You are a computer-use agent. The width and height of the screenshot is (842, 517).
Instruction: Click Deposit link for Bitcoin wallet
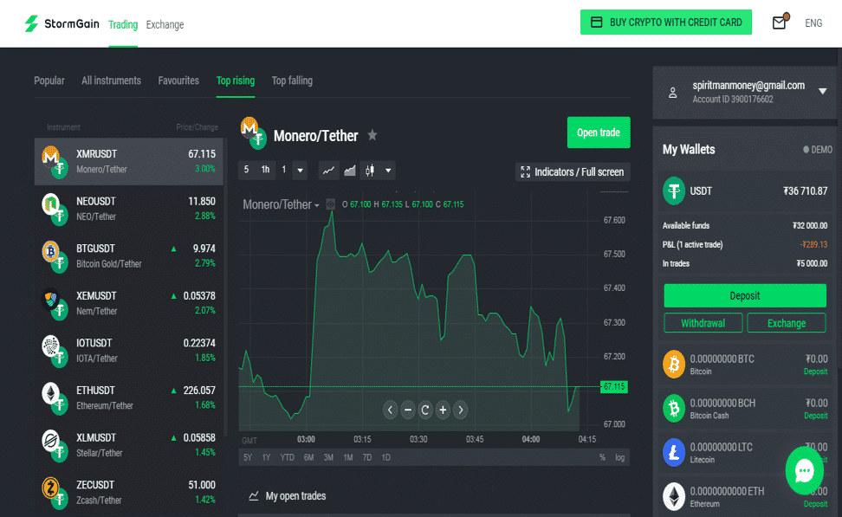click(x=815, y=372)
